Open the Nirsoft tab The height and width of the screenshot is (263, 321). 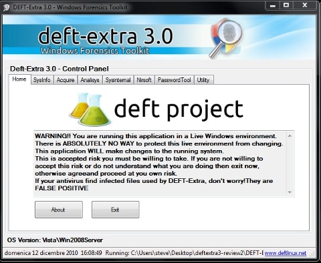click(x=144, y=80)
